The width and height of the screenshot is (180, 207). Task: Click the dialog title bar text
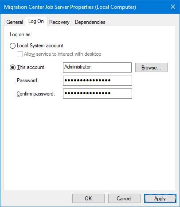point(70,7)
